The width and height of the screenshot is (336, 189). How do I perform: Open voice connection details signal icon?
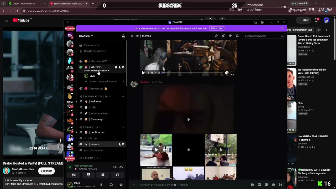[x=70, y=167]
